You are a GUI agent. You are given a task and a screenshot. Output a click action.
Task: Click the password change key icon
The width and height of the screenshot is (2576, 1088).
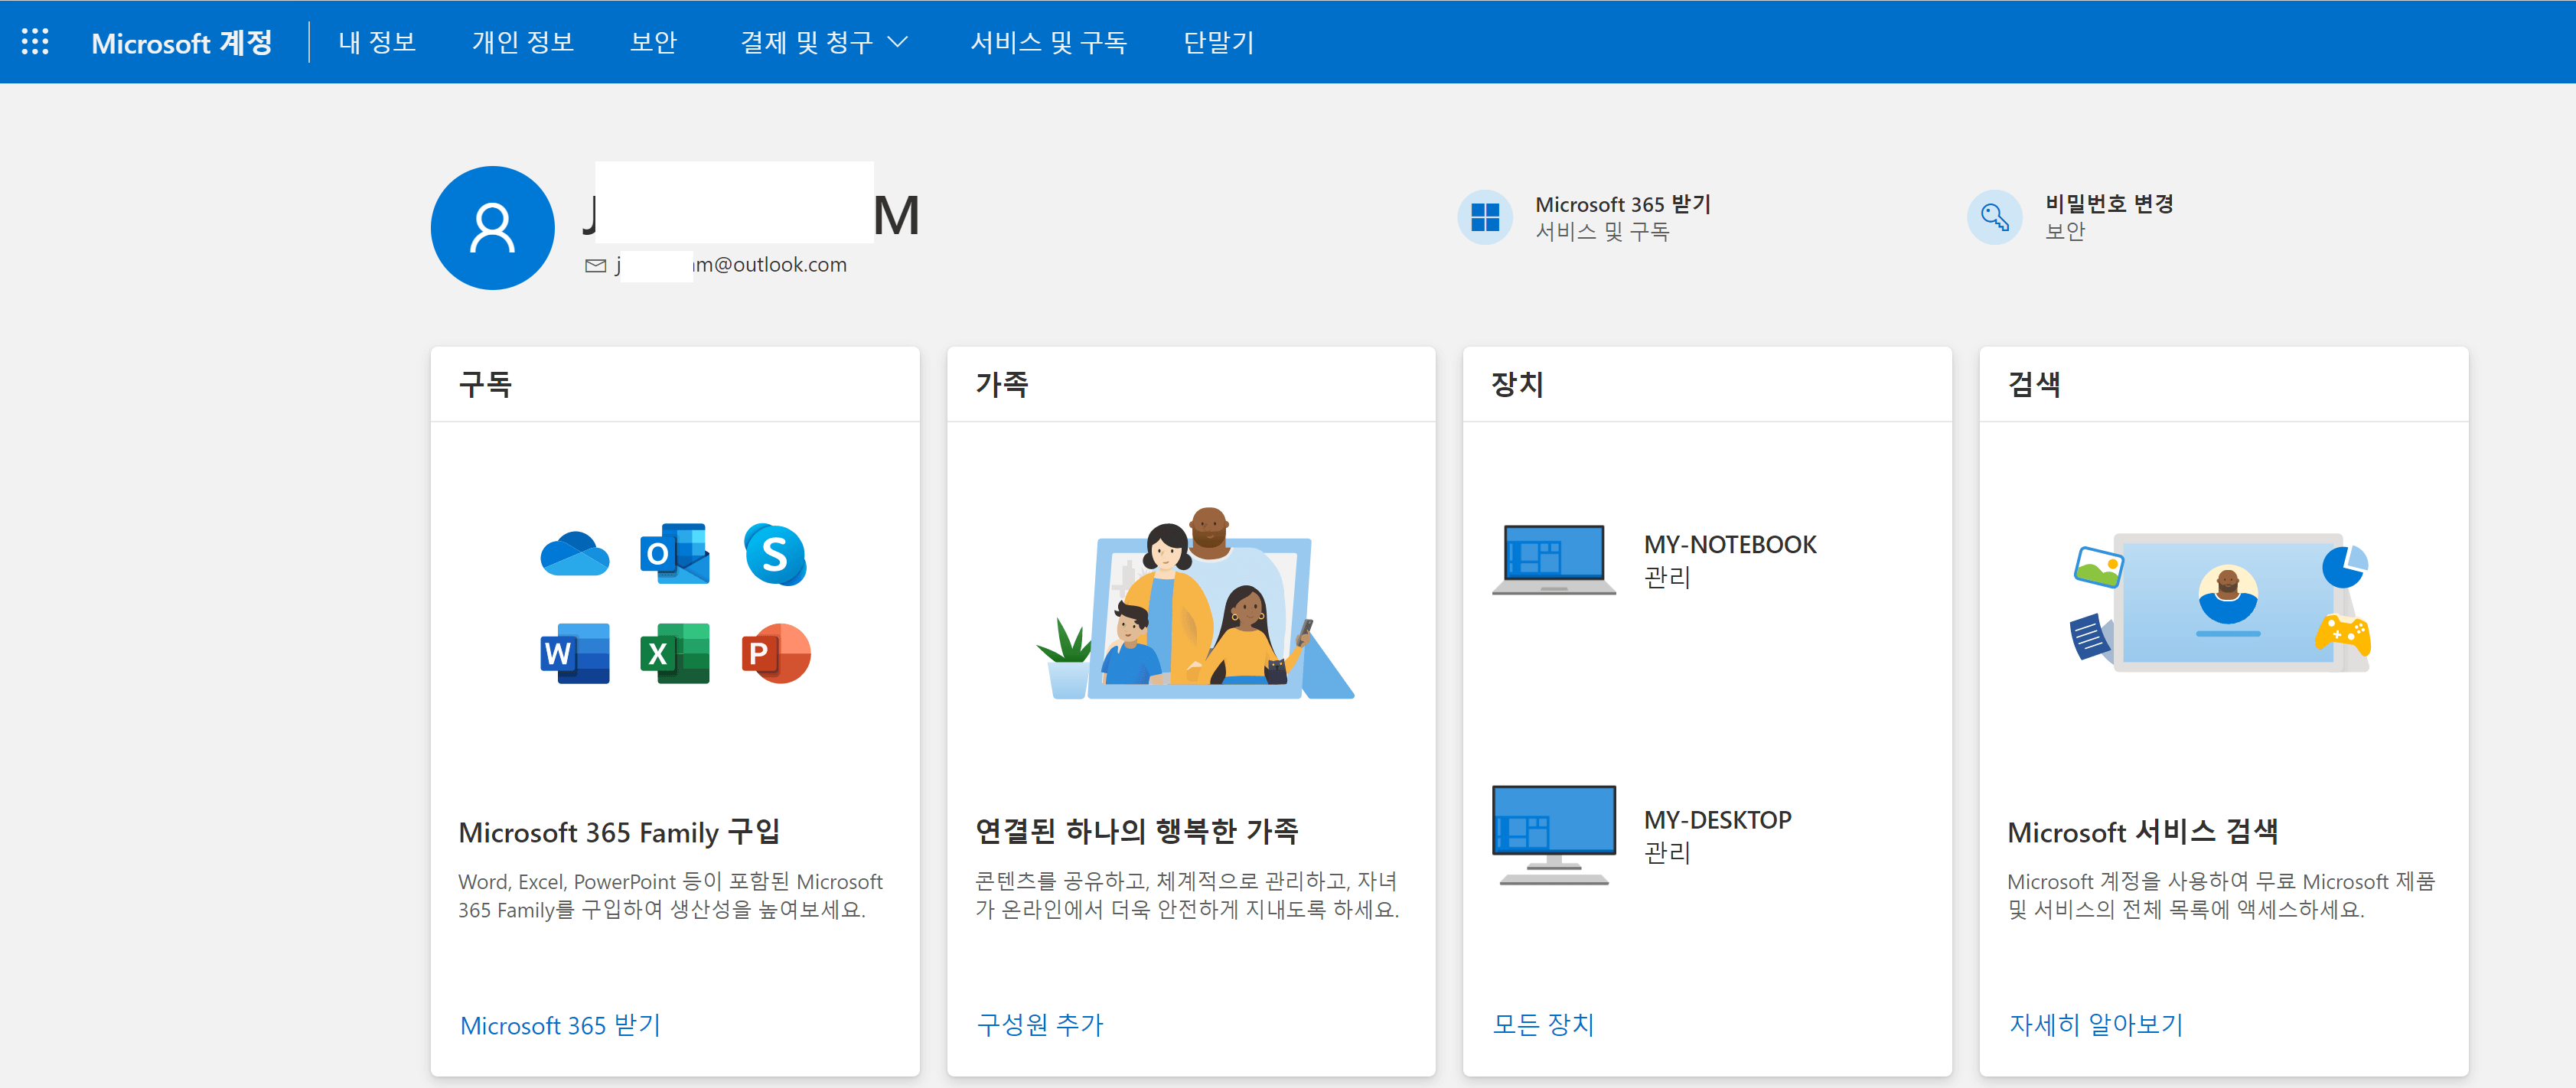tap(1995, 217)
